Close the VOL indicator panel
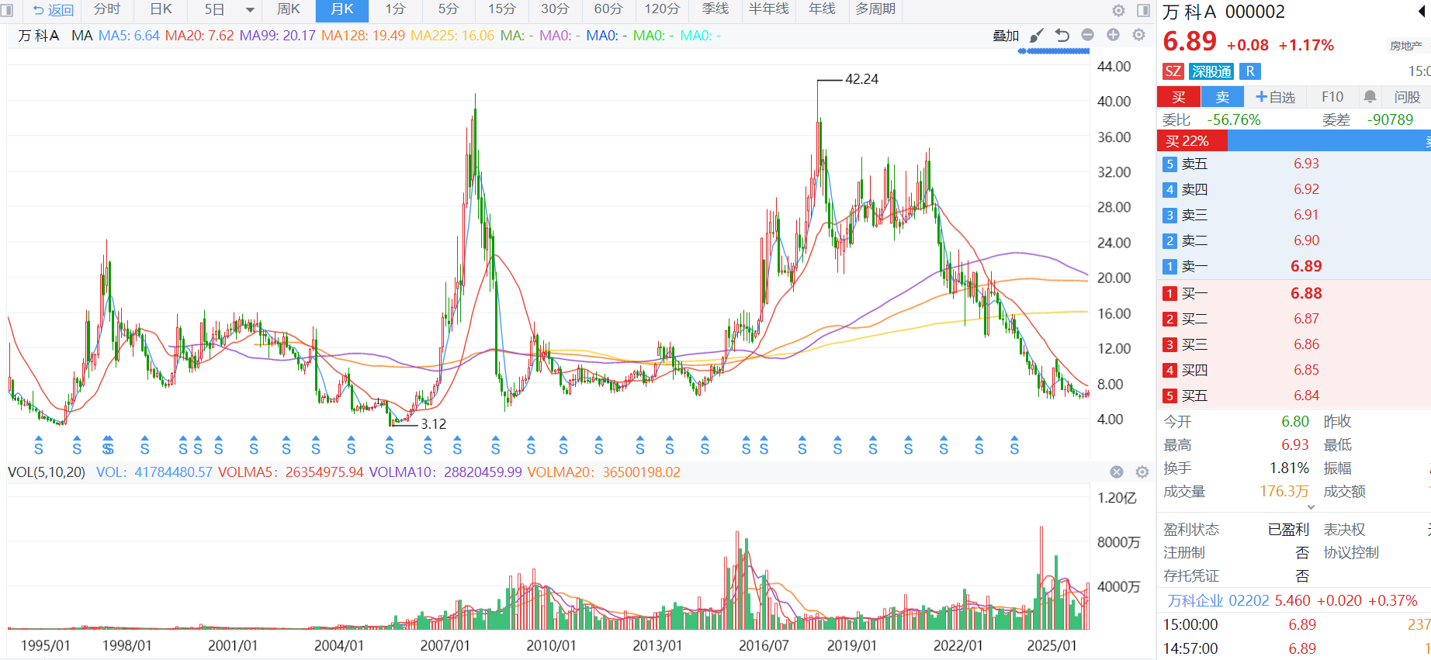The image size is (1431, 660). [x=1117, y=472]
